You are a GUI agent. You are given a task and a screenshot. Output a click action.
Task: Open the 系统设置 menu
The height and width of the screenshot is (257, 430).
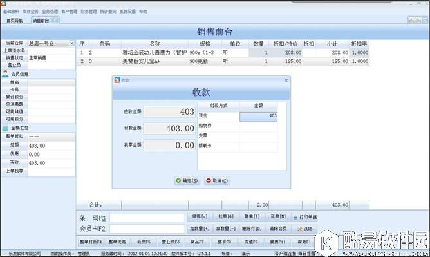[127, 11]
